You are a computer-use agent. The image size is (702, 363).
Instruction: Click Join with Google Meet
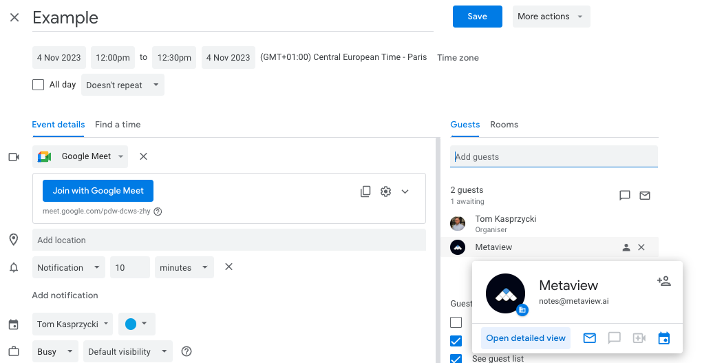tap(98, 191)
